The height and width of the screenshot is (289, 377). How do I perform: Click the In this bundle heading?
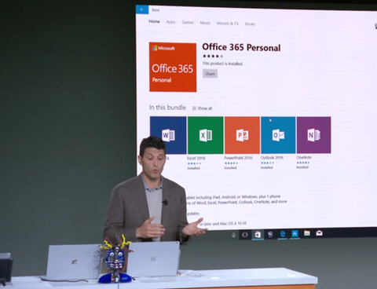coord(167,108)
